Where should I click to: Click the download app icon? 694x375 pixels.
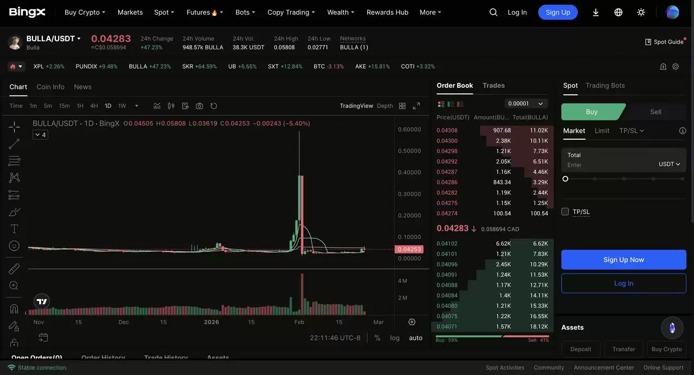595,12
